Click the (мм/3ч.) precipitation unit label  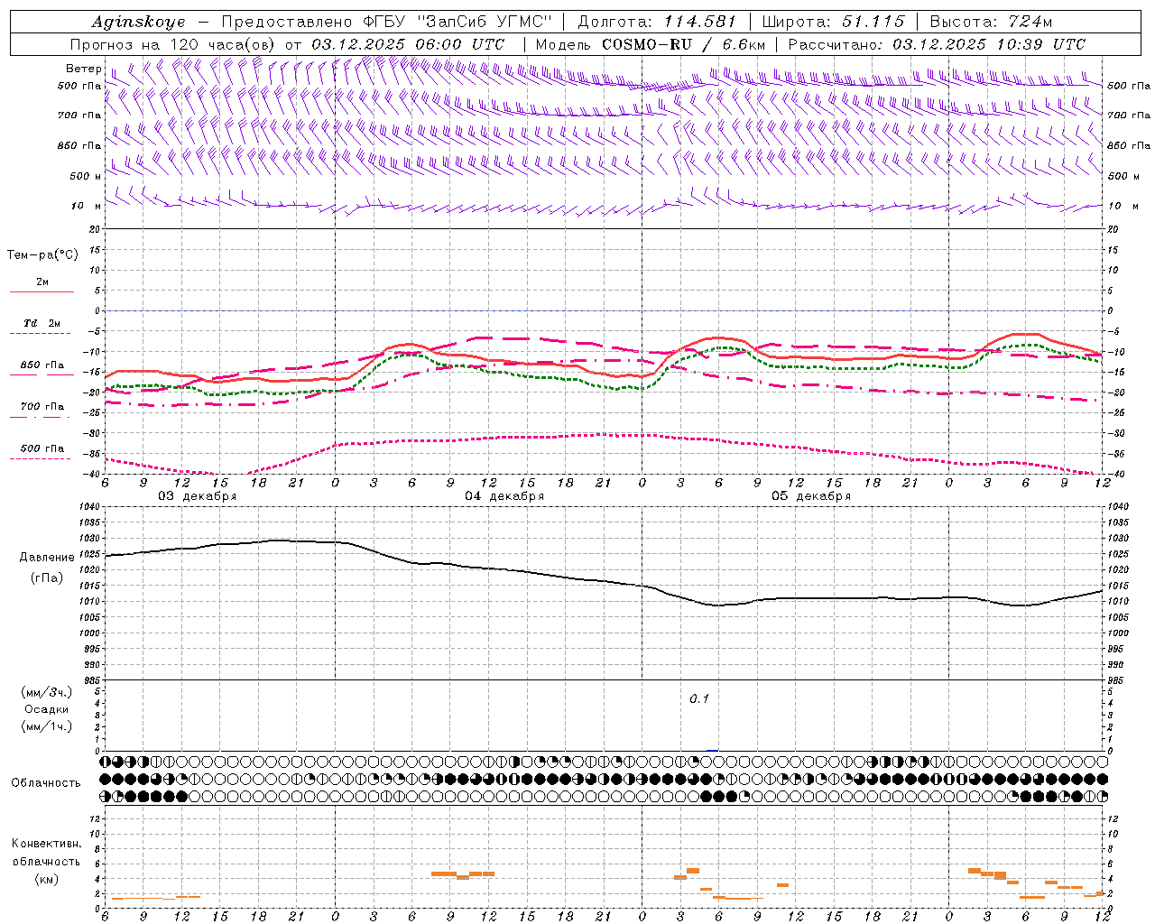click(x=46, y=692)
